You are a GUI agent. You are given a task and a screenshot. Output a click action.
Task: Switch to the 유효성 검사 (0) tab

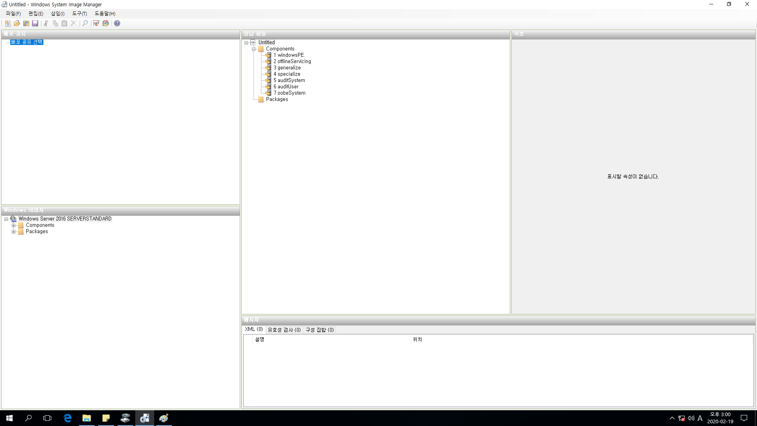click(x=284, y=330)
